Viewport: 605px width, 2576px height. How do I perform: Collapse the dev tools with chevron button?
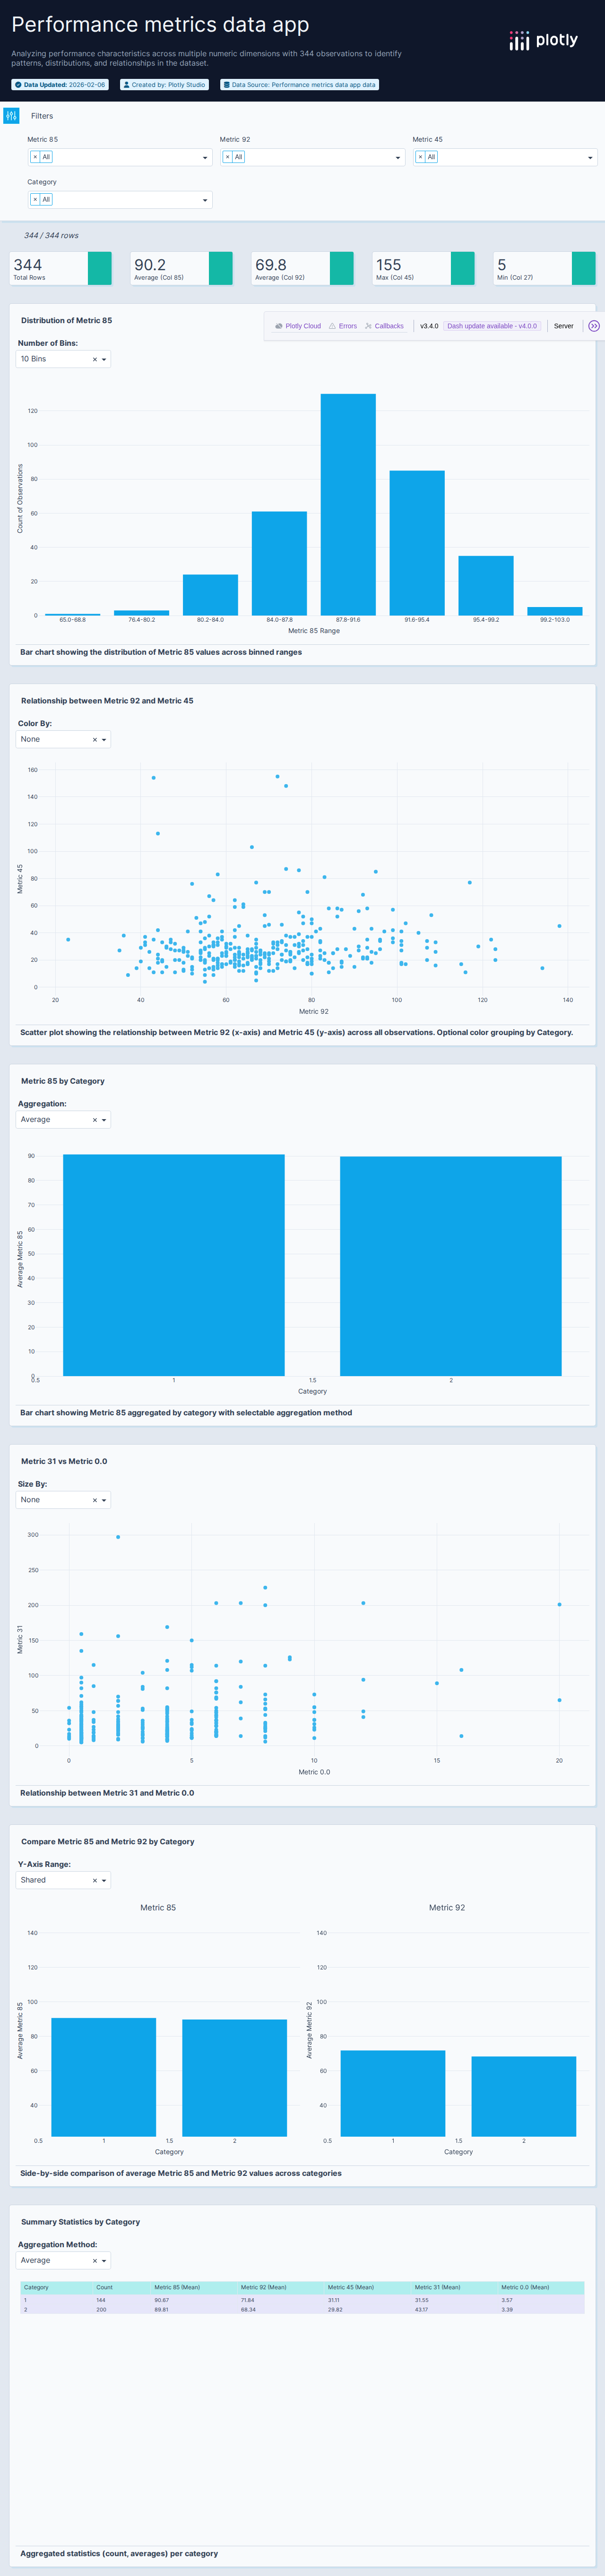click(594, 326)
